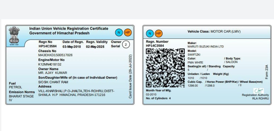Click the 'Vehicle Class: MOTOR CAR (LMV)' line
Screen dimensions: 274x131
pos(214,32)
